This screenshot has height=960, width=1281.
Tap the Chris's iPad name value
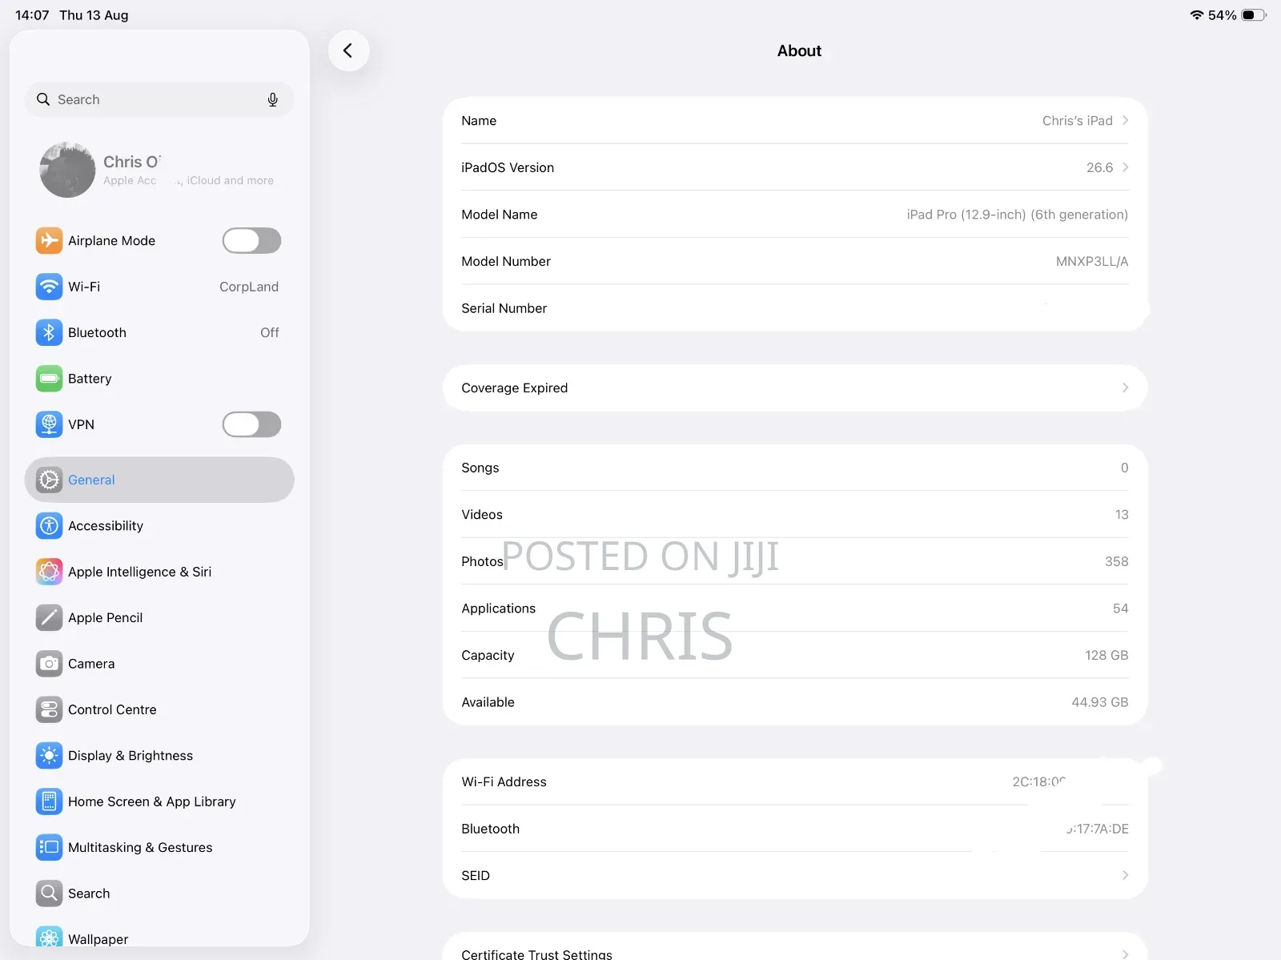[x=1078, y=120]
